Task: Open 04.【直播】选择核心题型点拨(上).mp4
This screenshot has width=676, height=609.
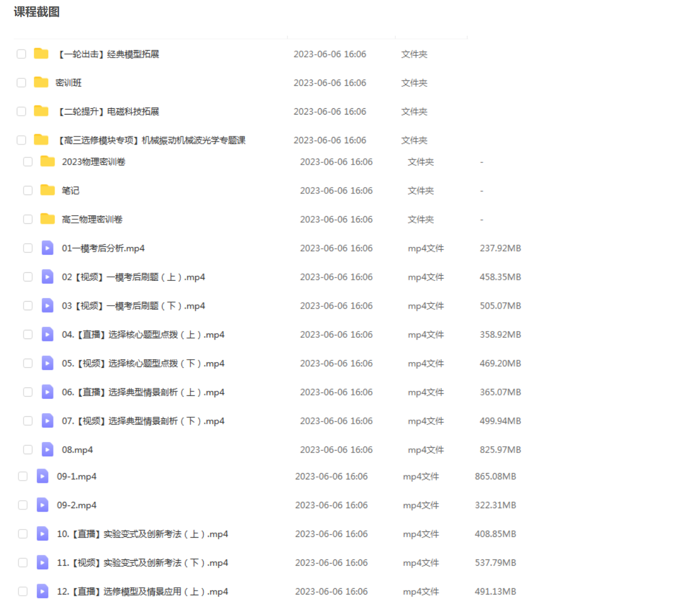Action: [x=143, y=334]
